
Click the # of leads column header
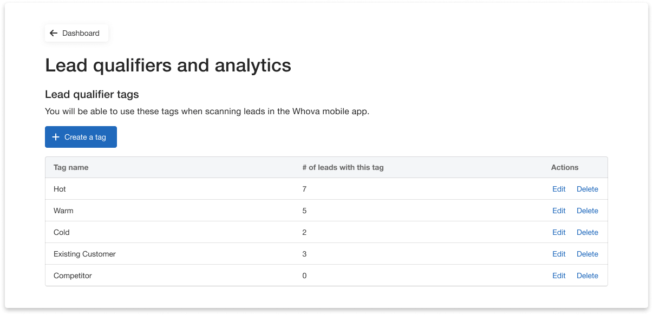[343, 167]
